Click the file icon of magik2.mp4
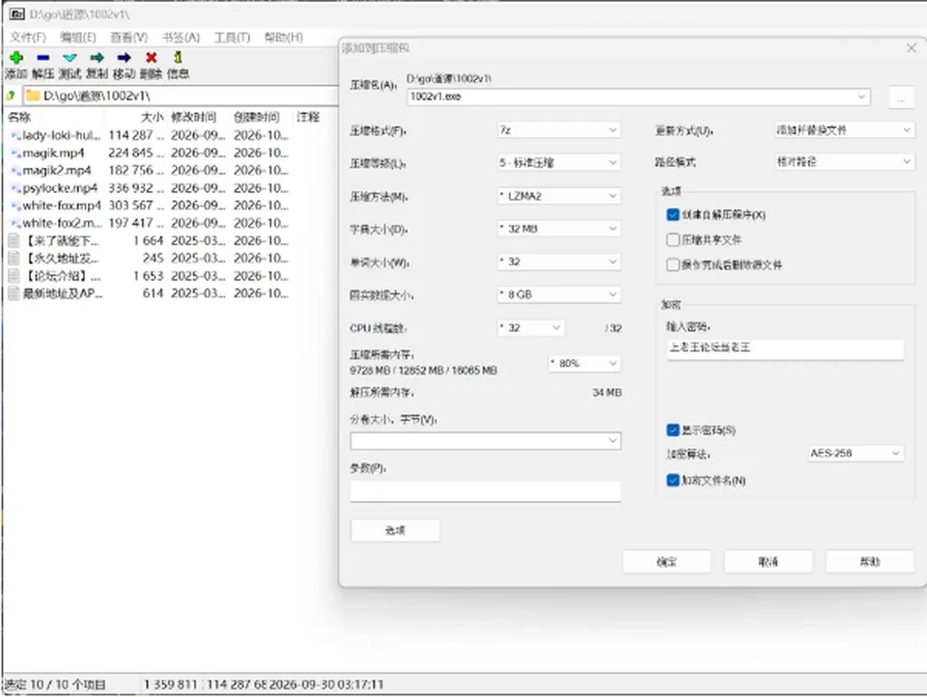 tap(16, 171)
